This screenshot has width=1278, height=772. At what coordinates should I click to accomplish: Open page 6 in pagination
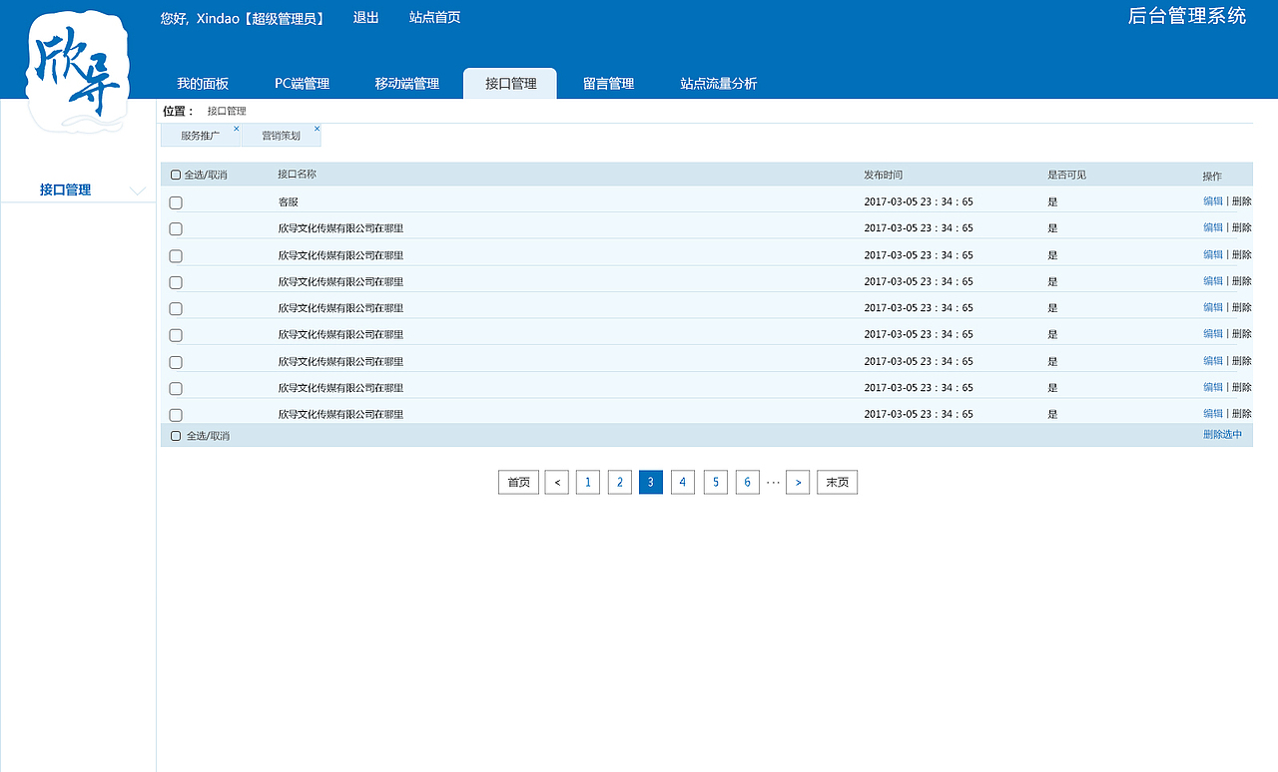(x=748, y=483)
